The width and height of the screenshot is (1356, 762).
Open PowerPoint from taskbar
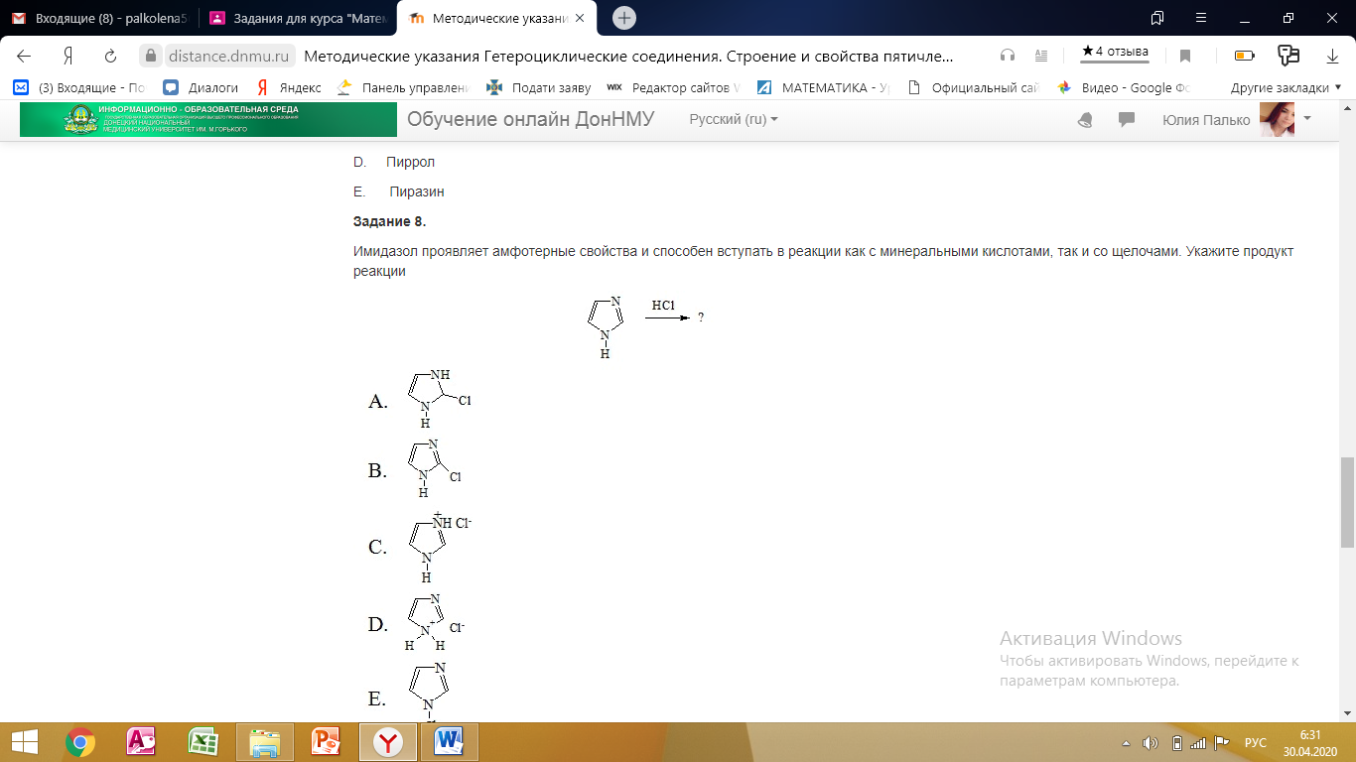[x=326, y=742]
